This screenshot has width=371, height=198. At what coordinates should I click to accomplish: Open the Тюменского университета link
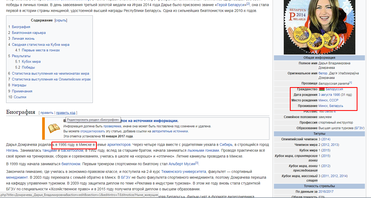coord(184,172)
